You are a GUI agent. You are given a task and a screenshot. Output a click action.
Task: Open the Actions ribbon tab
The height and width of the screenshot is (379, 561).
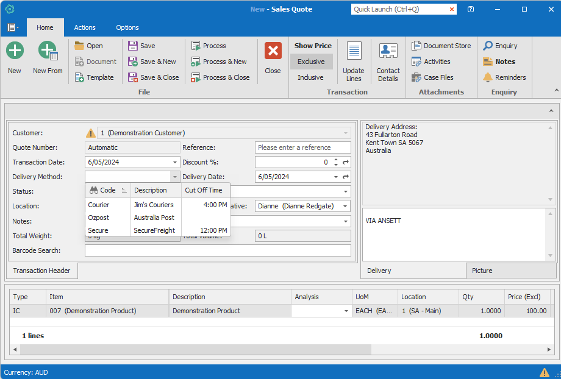click(85, 27)
